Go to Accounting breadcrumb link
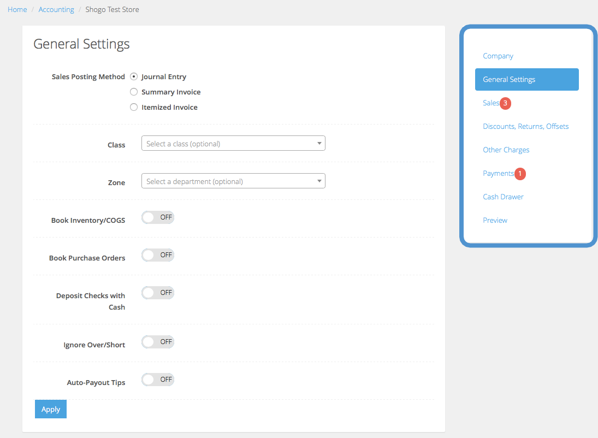The width and height of the screenshot is (598, 438). [x=56, y=10]
